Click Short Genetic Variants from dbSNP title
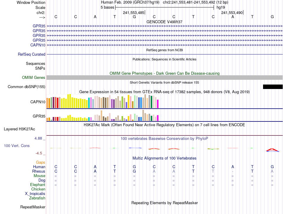This screenshot has height=214, width=283. point(164,82)
